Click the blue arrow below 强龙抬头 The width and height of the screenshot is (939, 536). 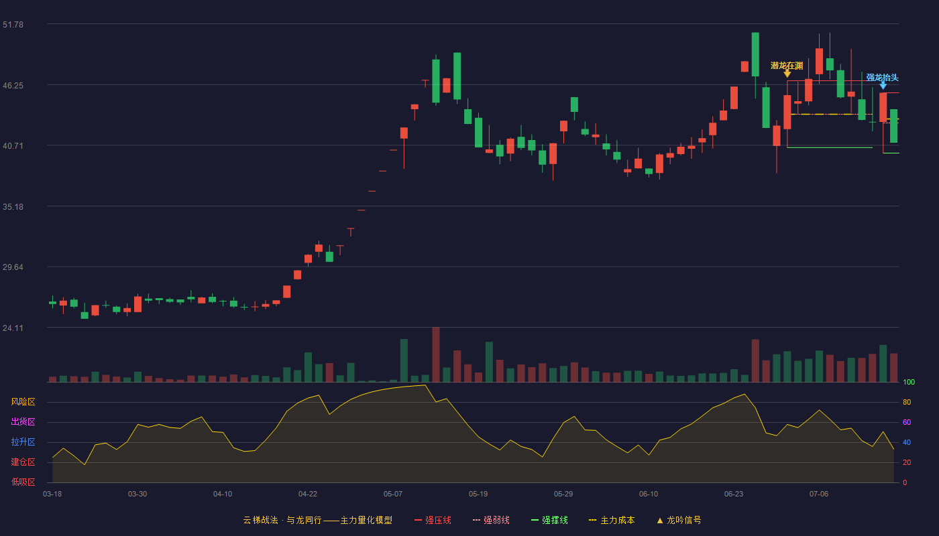click(x=883, y=86)
